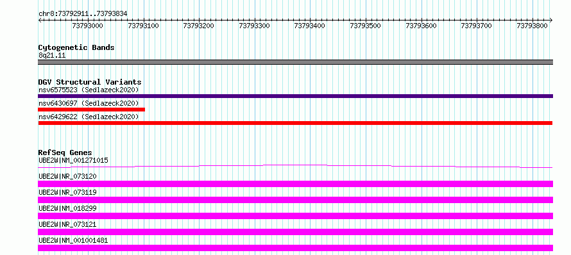Open the DGV Structural Variants track title
The height and width of the screenshot is (255, 571).
coord(90,82)
